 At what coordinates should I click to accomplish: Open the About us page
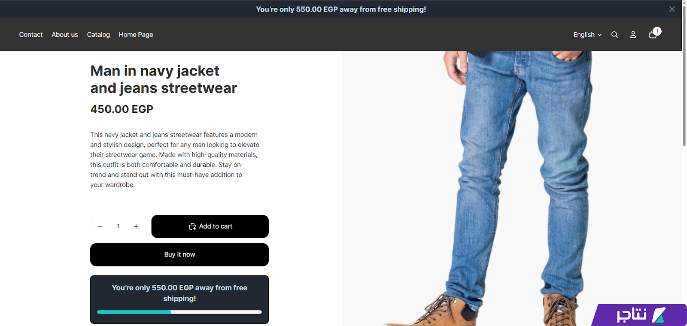(x=65, y=35)
